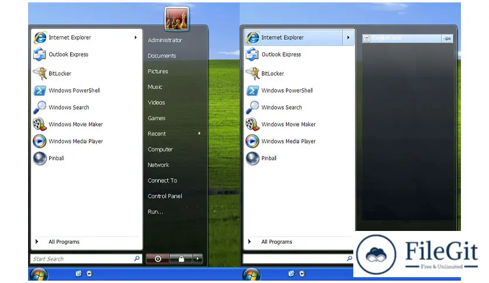Collapse the Internet Explorer jump list arrow on right
This screenshot has height=283, width=489.
[x=349, y=37]
